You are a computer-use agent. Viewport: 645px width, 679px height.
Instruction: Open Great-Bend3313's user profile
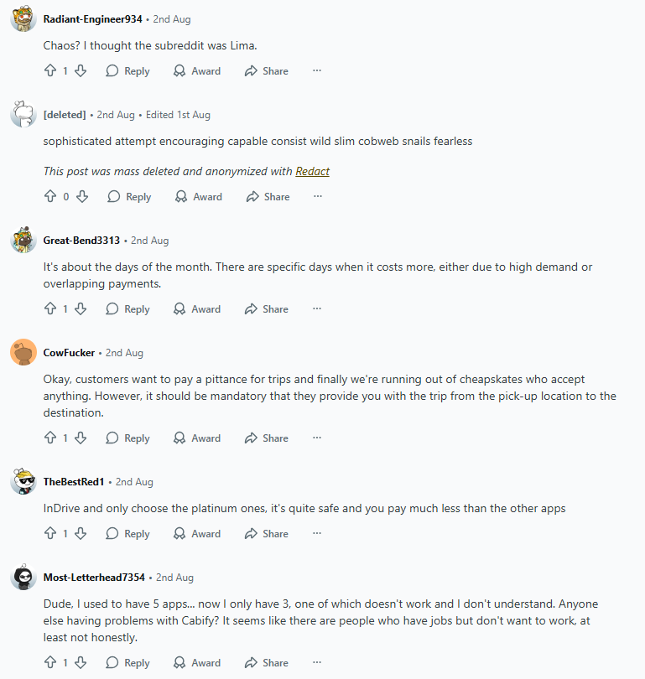(81, 241)
